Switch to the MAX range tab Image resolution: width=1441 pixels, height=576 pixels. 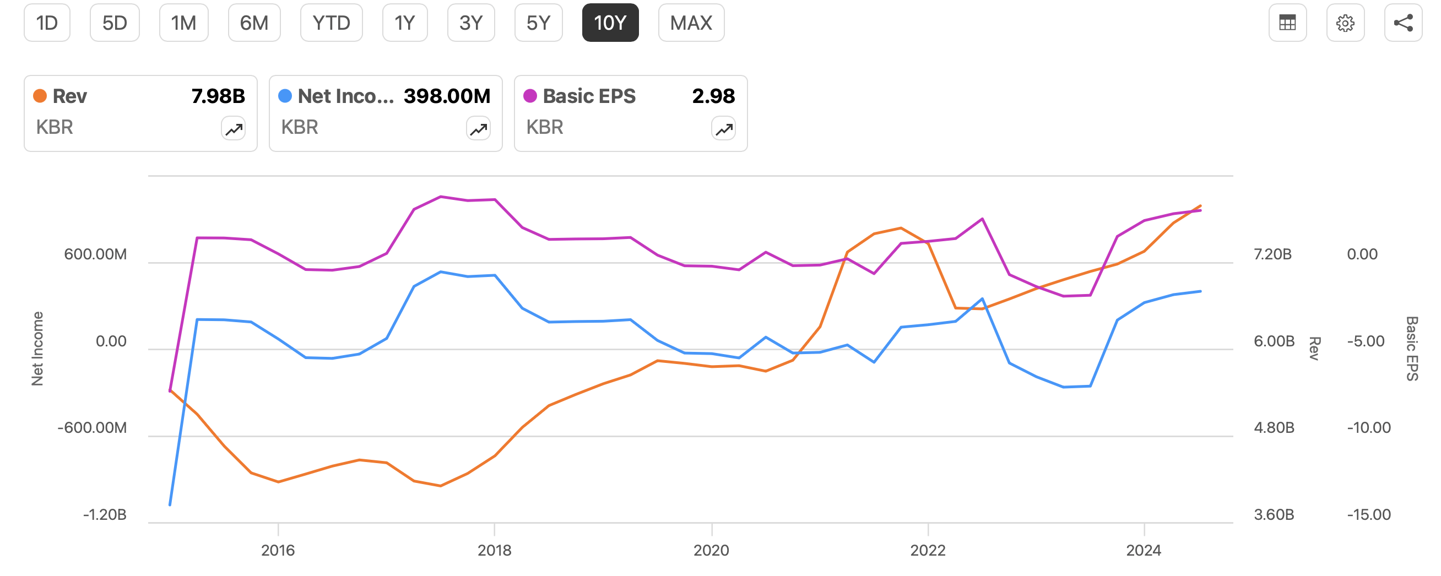[691, 23]
